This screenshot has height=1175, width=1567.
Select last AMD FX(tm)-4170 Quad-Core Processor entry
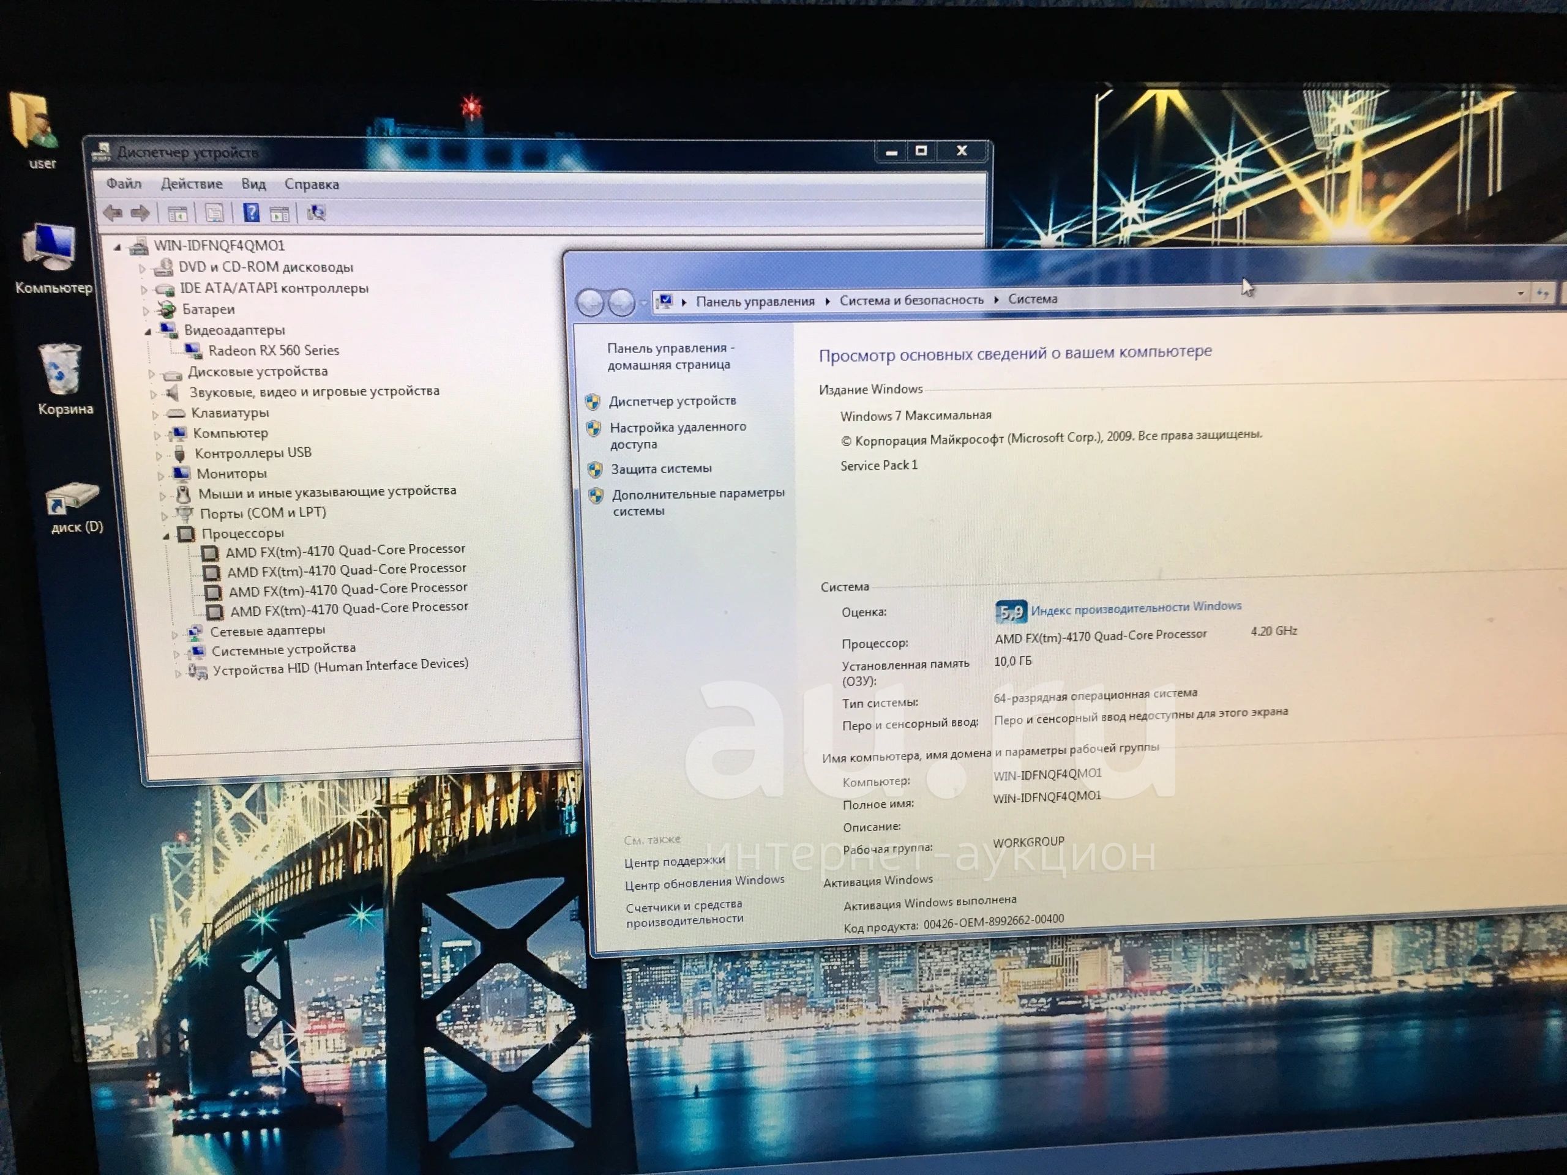(350, 608)
